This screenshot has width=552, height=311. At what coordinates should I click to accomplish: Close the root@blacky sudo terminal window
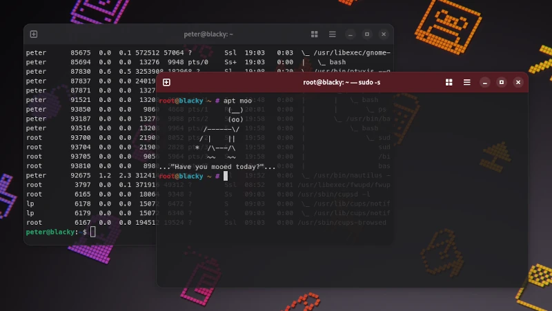coord(518,82)
